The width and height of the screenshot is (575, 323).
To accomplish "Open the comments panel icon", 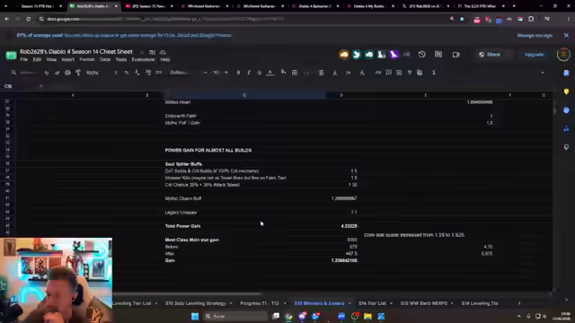I will click(x=438, y=54).
